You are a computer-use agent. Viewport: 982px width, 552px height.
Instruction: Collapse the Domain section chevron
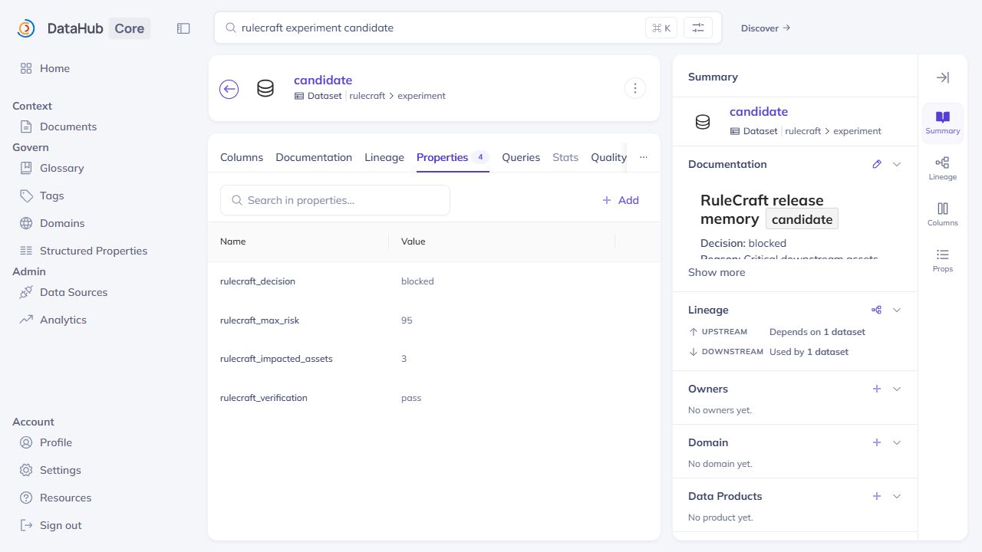tap(897, 442)
